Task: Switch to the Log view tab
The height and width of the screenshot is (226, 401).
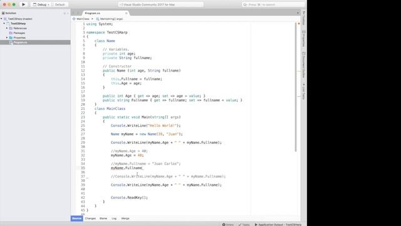Action: tap(114, 218)
